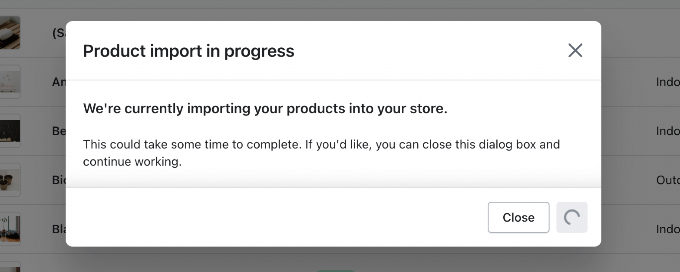Image resolution: width=680 pixels, height=272 pixels.
Task: Click "Indo" text in the "Be" product row
Action: (667, 131)
